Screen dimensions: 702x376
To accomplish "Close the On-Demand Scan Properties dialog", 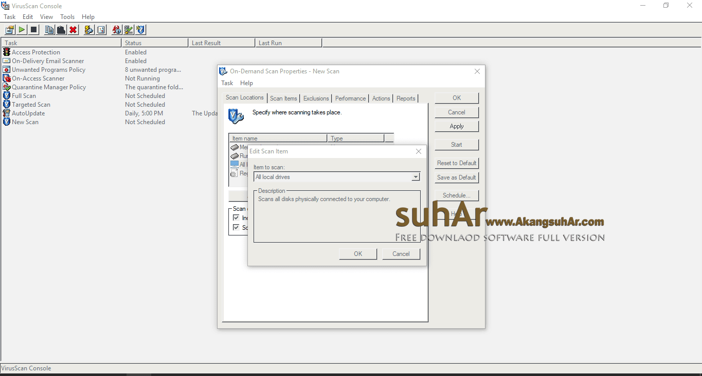I will click(477, 71).
